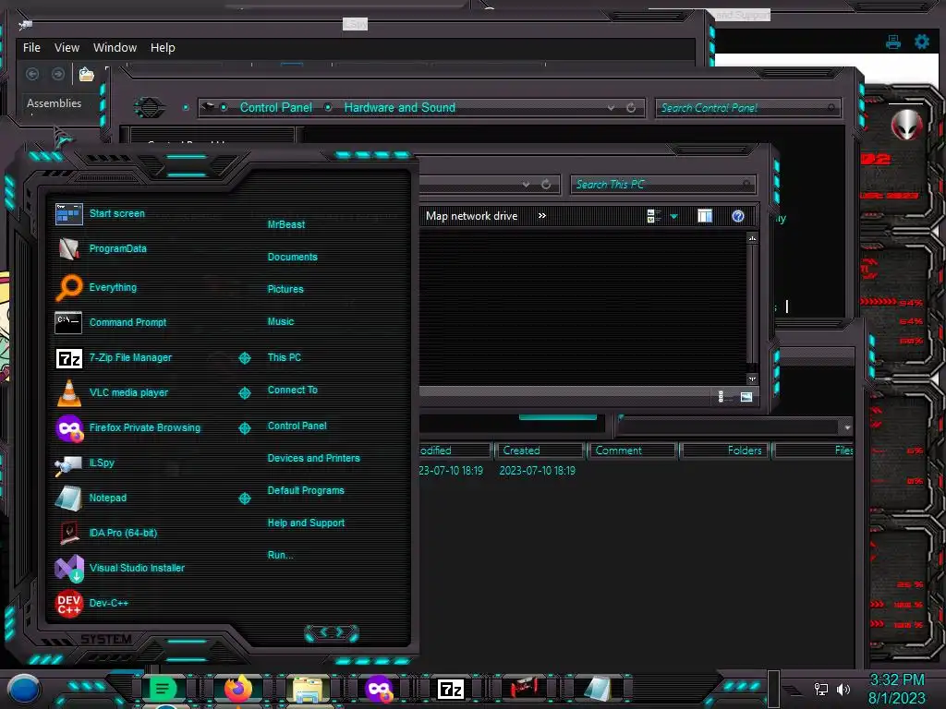Click the start menu forward arrow button

[340, 632]
